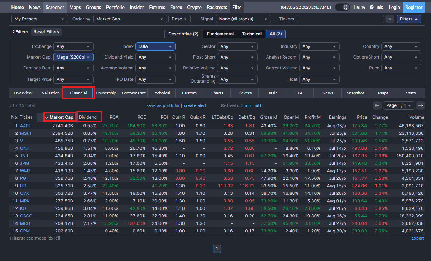
Task: Click UNH price 497.68
Action: pos(359,148)
